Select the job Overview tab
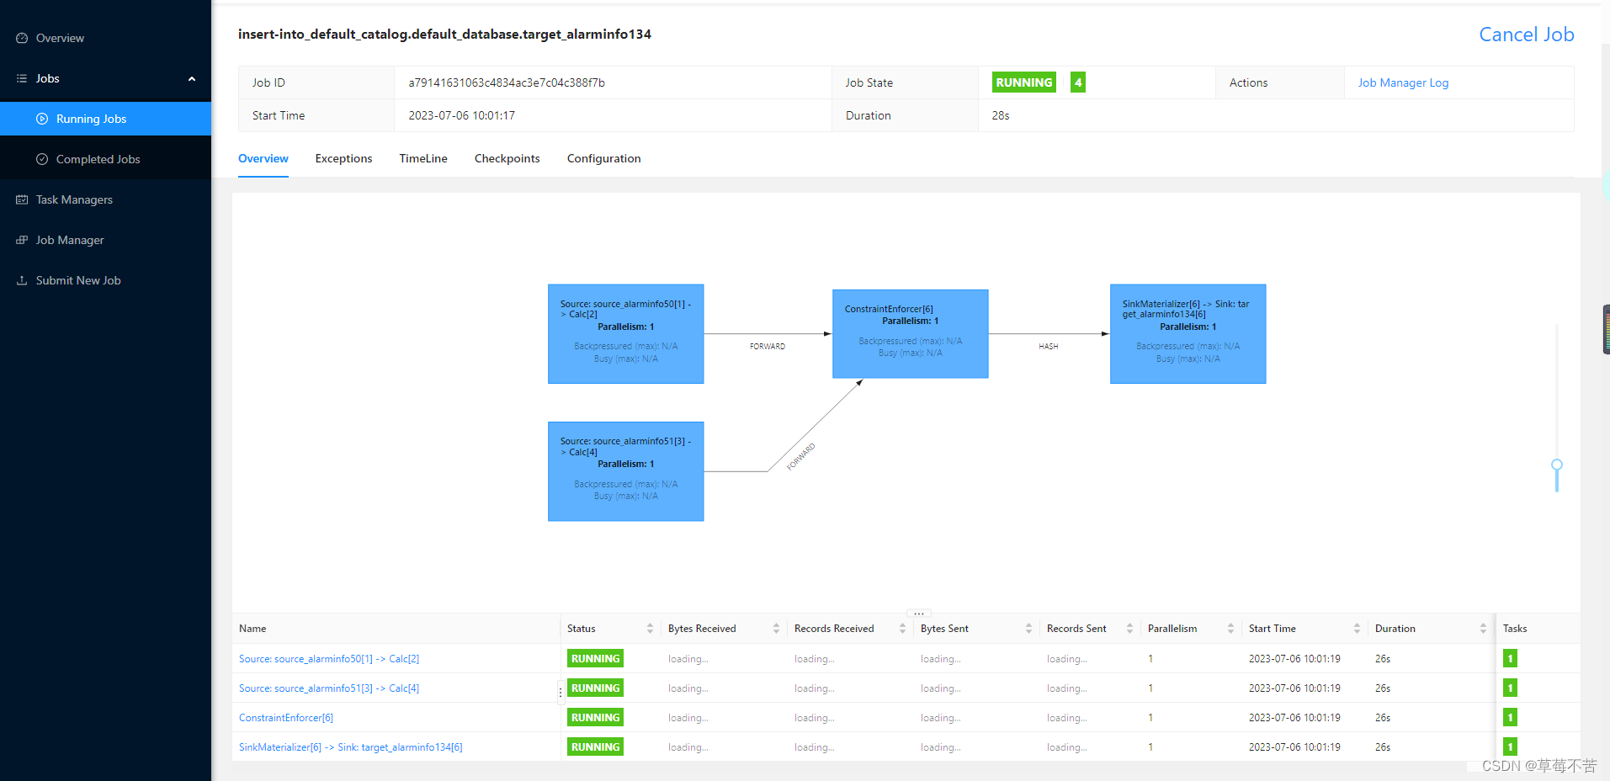 point(263,158)
